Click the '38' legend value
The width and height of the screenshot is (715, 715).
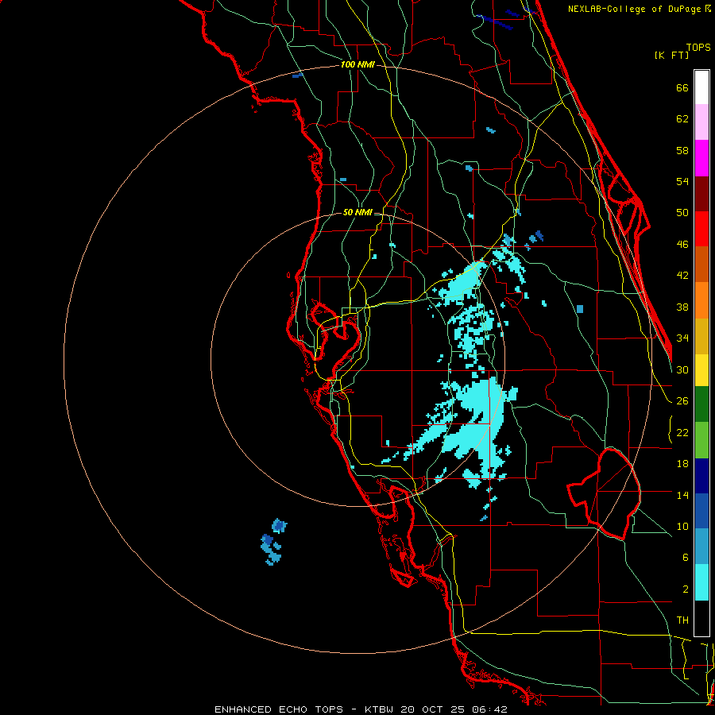[682, 307]
